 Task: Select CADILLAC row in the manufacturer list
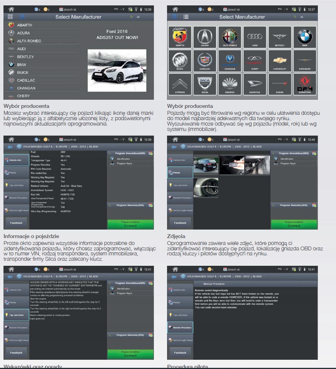[x=42, y=80]
